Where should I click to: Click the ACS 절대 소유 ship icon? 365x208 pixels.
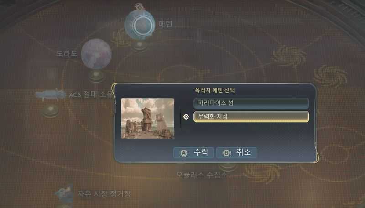pos(51,95)
